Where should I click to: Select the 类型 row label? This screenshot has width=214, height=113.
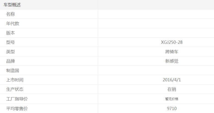(x=10, y=52)
